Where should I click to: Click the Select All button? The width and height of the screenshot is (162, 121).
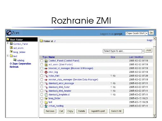pos(116,111)
